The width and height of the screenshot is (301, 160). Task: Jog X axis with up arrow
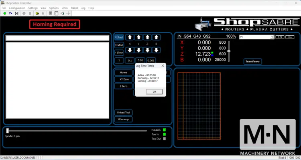130,37
